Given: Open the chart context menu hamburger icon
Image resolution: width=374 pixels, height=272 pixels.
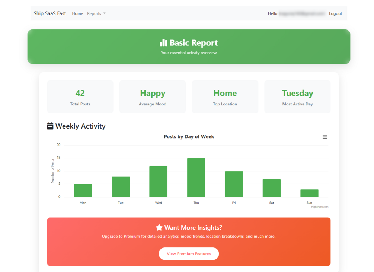Looking at the screenshot, I should coord(325,137).
